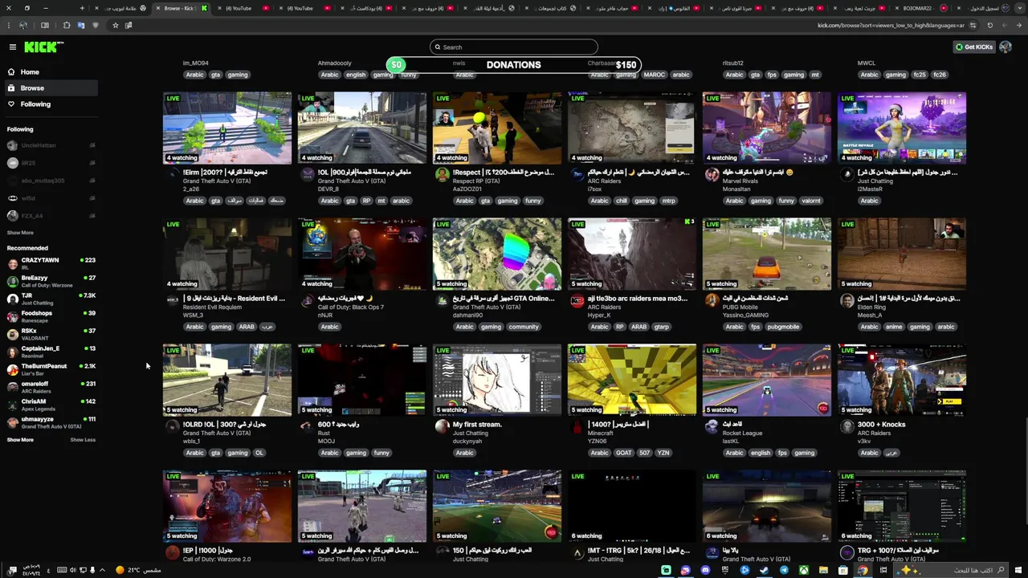Open followed channel UncleHattan
This screenshot has width=1028, height=578.
[x=51, y=145]
